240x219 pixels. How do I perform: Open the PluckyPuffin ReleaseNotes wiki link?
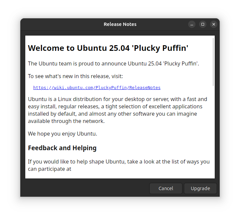pyautogui.click(x=97, y=88)
